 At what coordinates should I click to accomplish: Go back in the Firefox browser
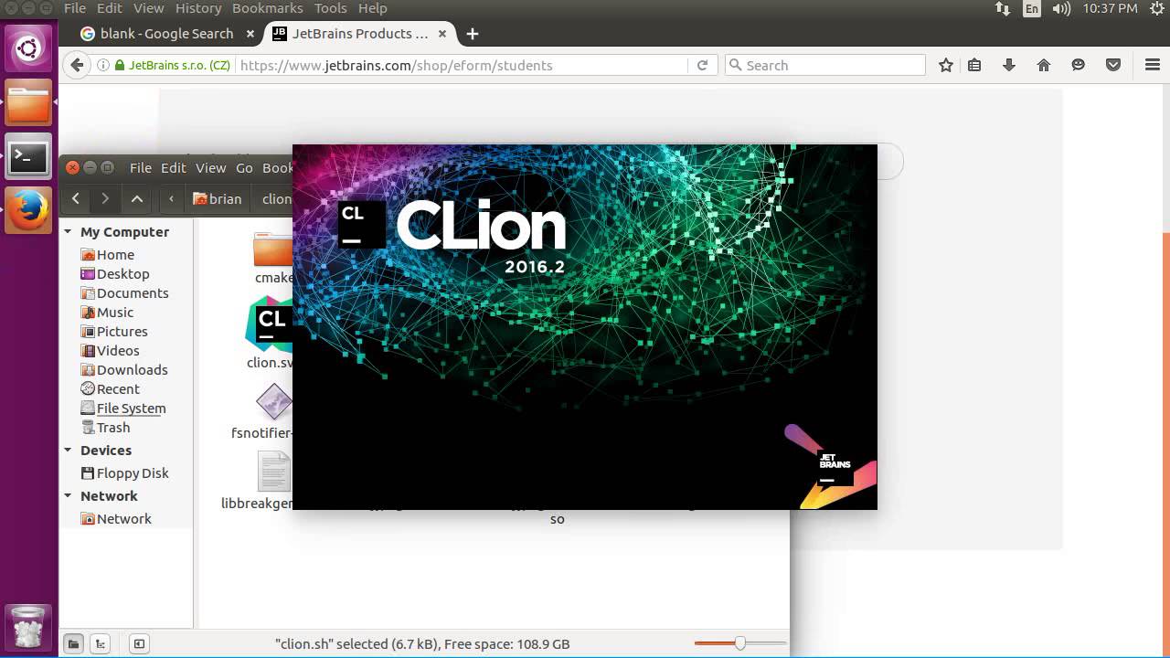[77, 65]
